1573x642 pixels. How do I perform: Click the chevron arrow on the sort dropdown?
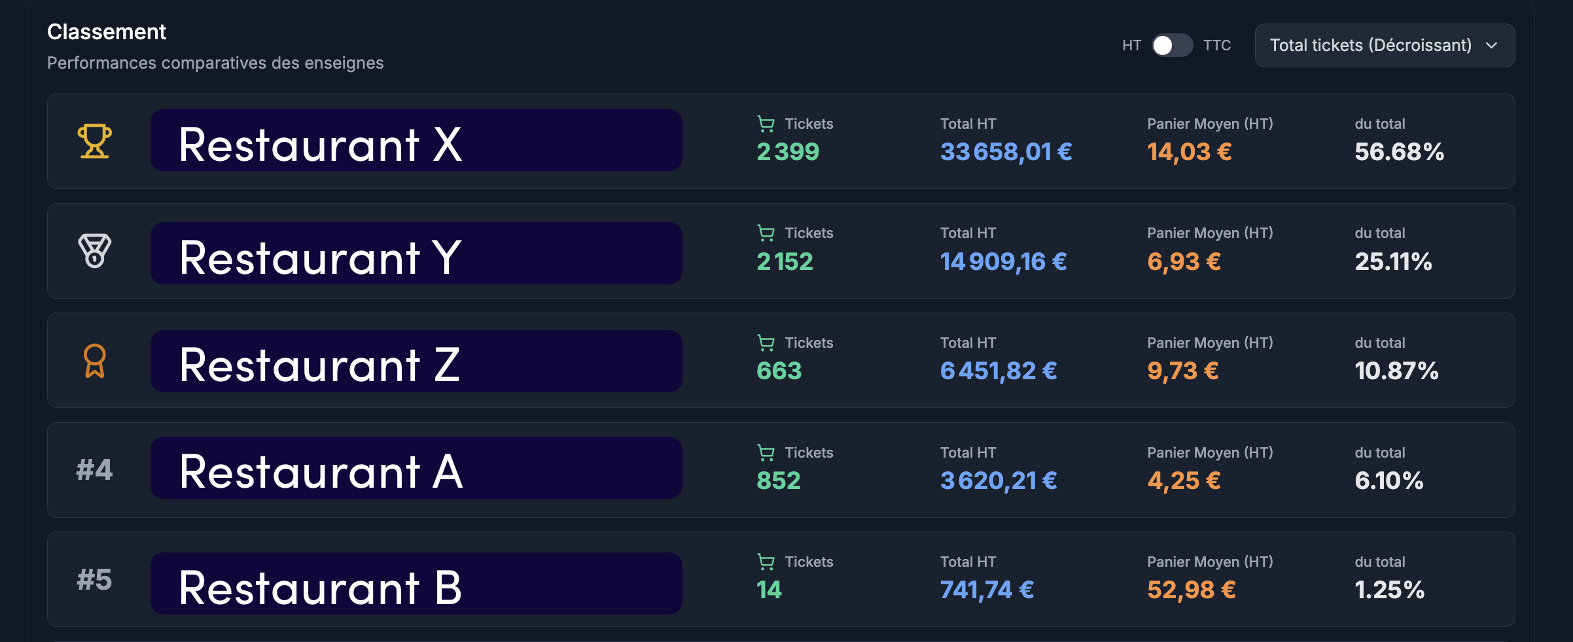tap(1492, 45)
